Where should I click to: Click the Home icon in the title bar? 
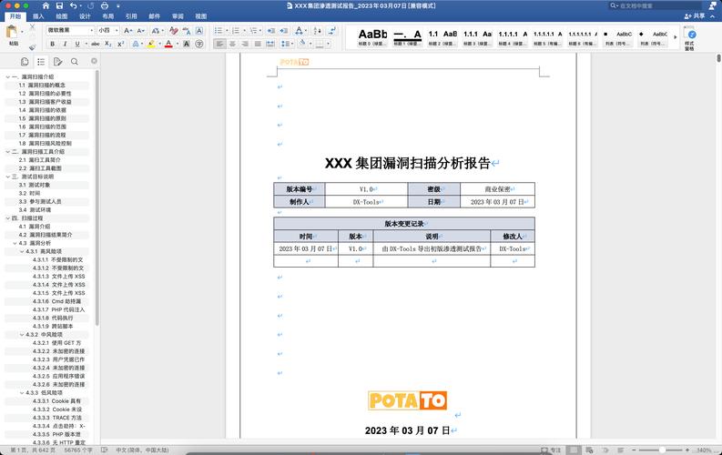pyautogui.click(x=46, y=6)
